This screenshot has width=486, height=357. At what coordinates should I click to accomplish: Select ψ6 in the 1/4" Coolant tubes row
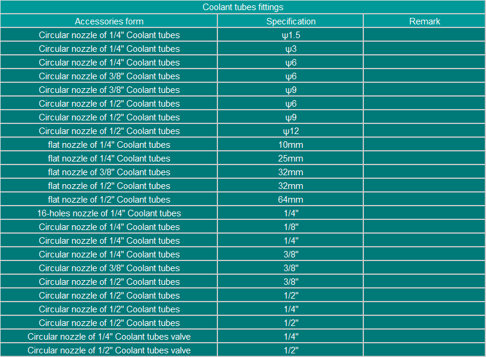(x=291, y=63)
